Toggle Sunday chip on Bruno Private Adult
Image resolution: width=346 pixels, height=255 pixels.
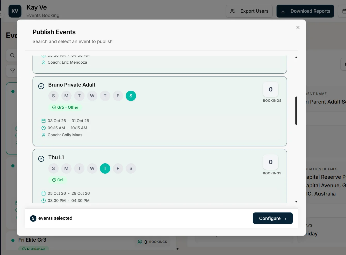point(53,96)
